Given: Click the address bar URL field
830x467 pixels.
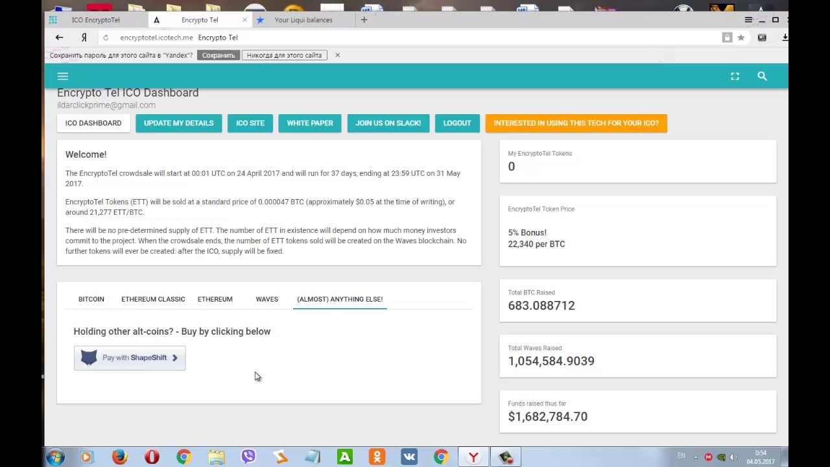Looking at the screenshot, I should (x=415, y=38).
